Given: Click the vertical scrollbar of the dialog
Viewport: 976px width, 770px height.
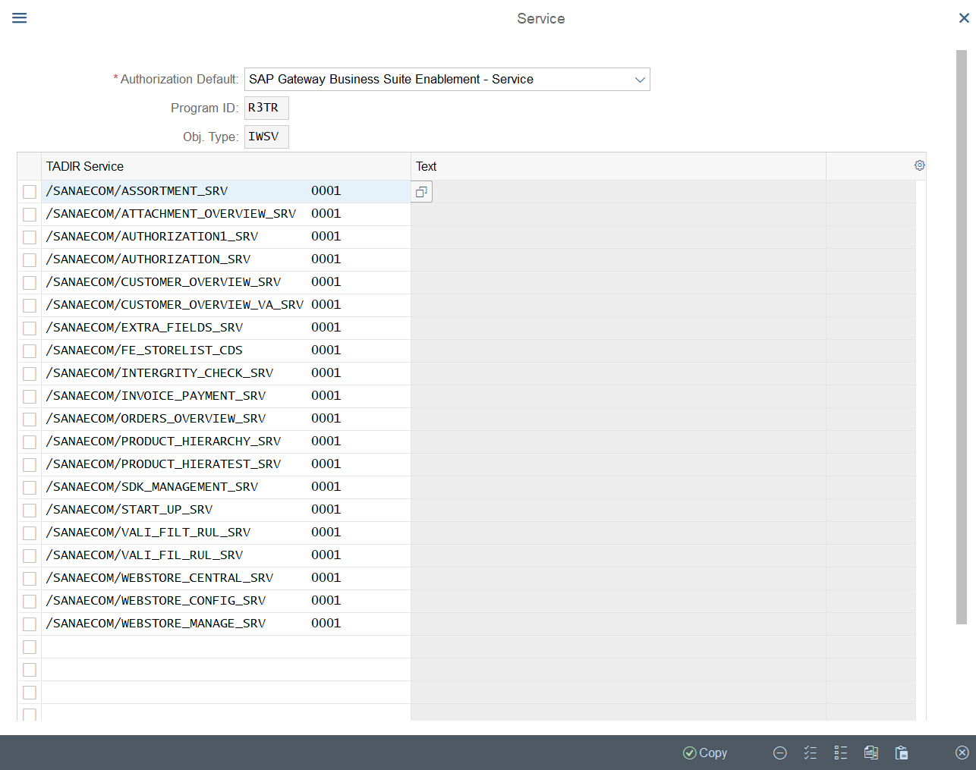Looking at the screenshot, I should tap(962, 337).
